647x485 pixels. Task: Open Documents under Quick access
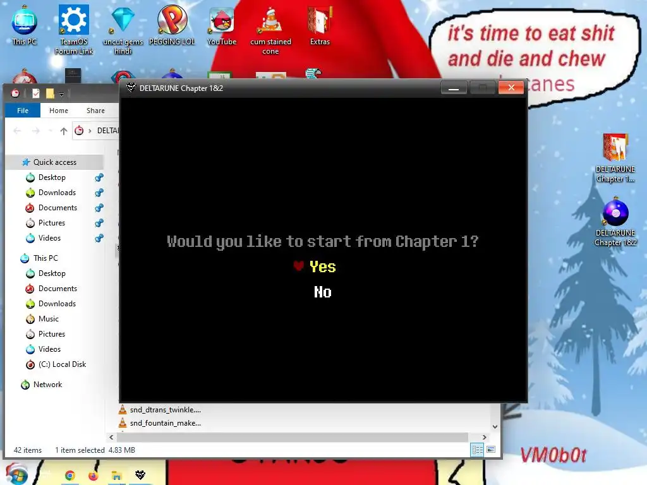click(x=57, y=208)
